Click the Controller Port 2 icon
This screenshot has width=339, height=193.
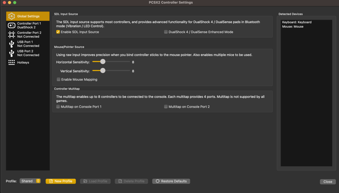coord(12,34)
